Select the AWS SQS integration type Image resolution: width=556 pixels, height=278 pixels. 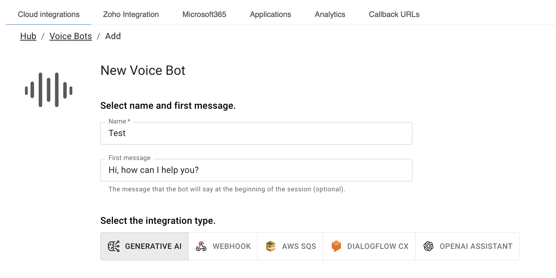pos(290,246)
